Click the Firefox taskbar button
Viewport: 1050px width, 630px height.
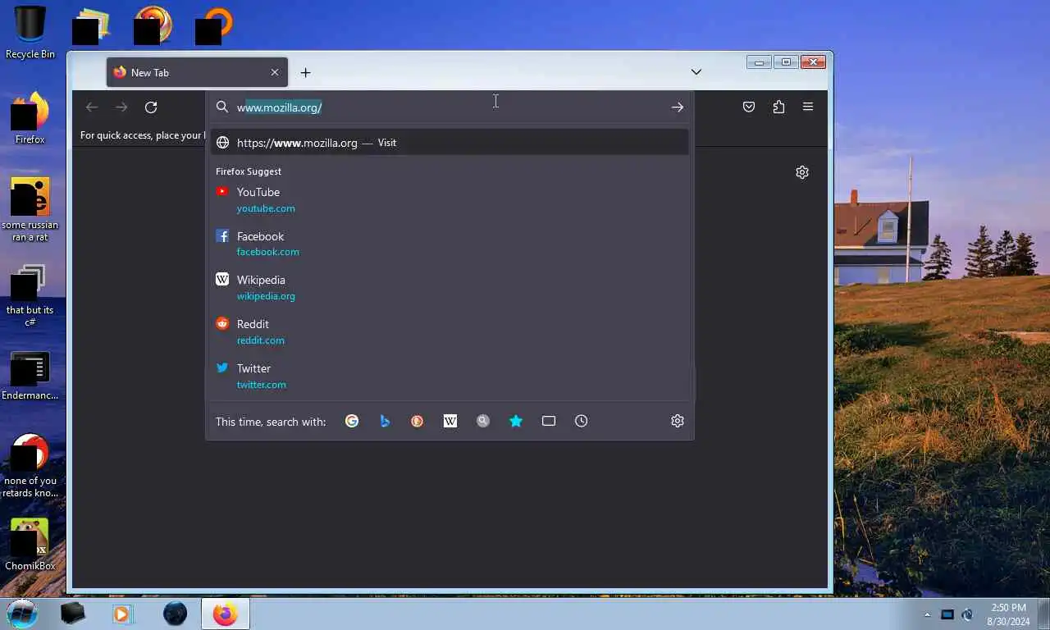(225, 614)
